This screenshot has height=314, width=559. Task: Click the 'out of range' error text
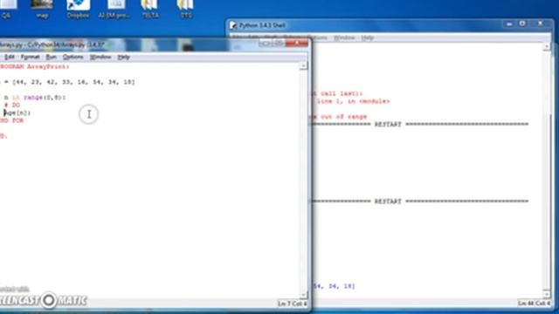[343, 116]
